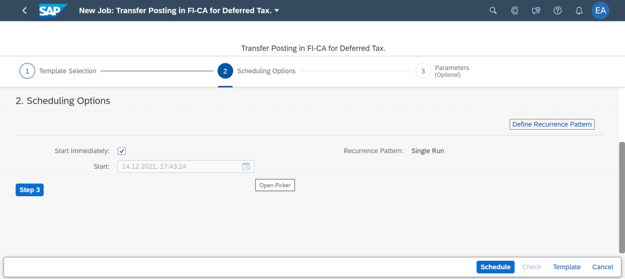Open the search icon in the header
This screenshot has height=279, width=625.
pos(493,11)
